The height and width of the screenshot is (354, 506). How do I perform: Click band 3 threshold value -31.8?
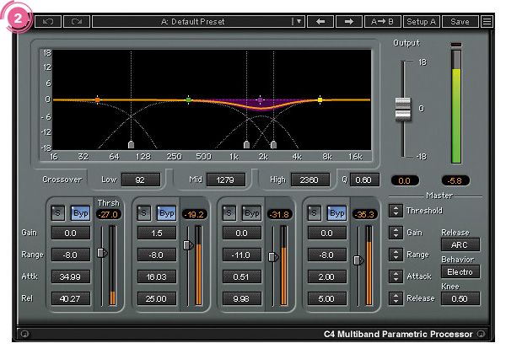point(280,214)
